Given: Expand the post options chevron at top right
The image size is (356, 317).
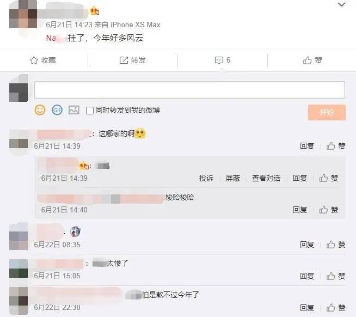Looking at the screenshot, I should pyautogui.click(x=341, y=4).
